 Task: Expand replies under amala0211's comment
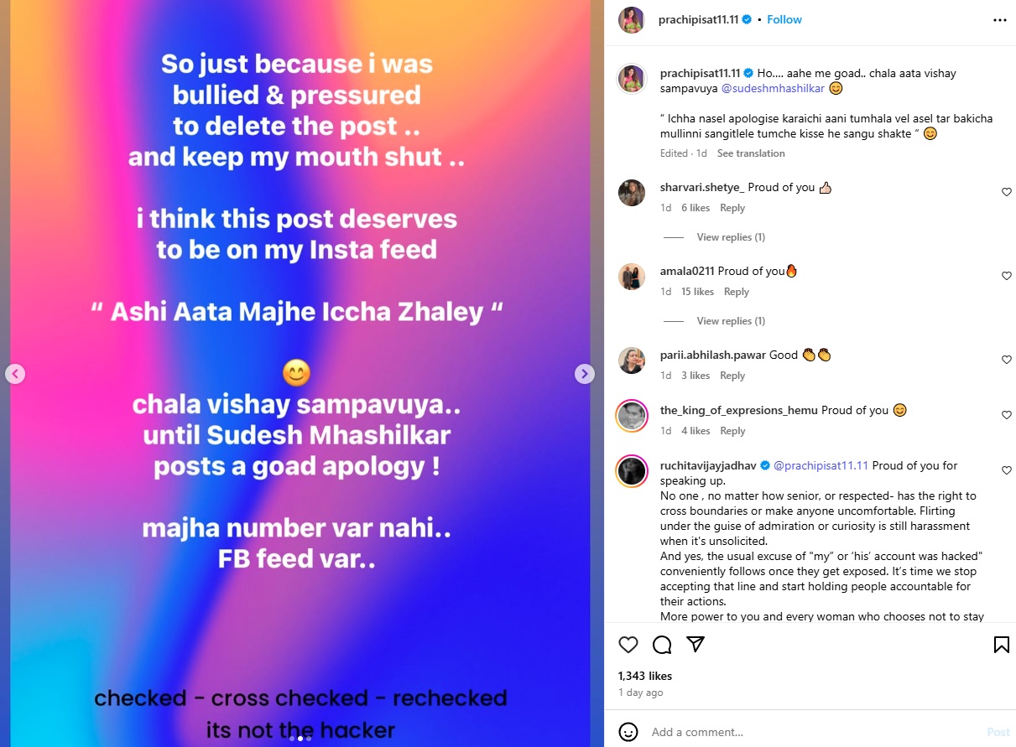tap(730, 321)
